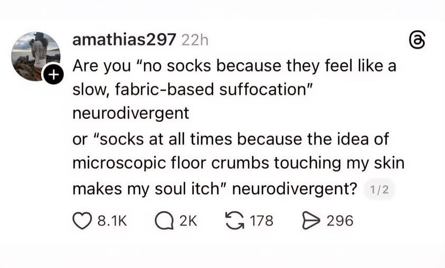Viewport: 445px width, 268px height.
Task: Repost using the circular arrows icon
Action: coord(235,221)
